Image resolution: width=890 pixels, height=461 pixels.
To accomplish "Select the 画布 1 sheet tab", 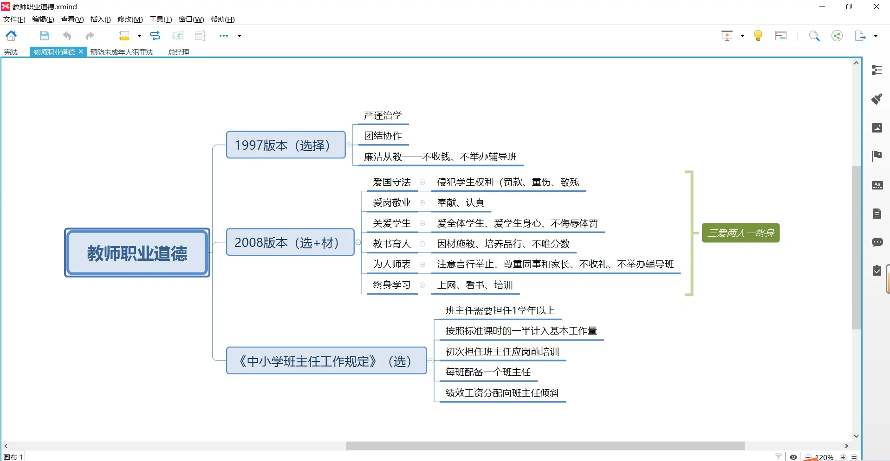I will pos(13,457).
